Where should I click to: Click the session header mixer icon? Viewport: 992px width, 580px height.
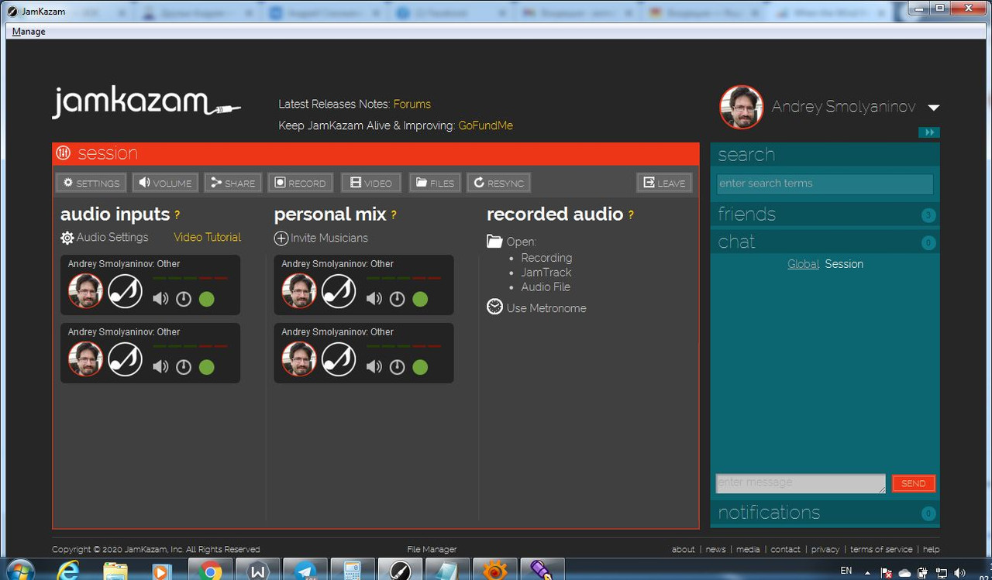pyautogui.click(x=64, y=153)
